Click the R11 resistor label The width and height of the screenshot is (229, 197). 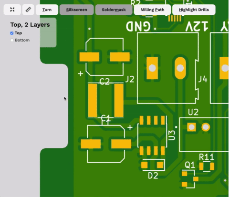pos(207,157)
